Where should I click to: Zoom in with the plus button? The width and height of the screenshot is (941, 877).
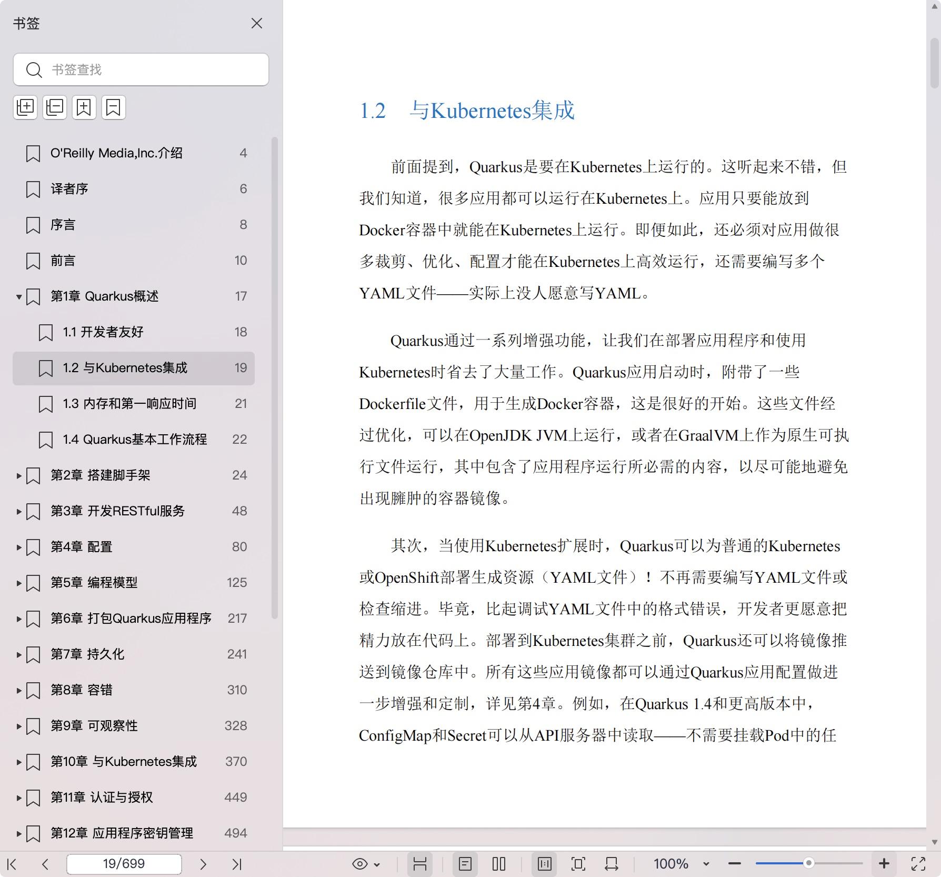click(x=884, y=863)
